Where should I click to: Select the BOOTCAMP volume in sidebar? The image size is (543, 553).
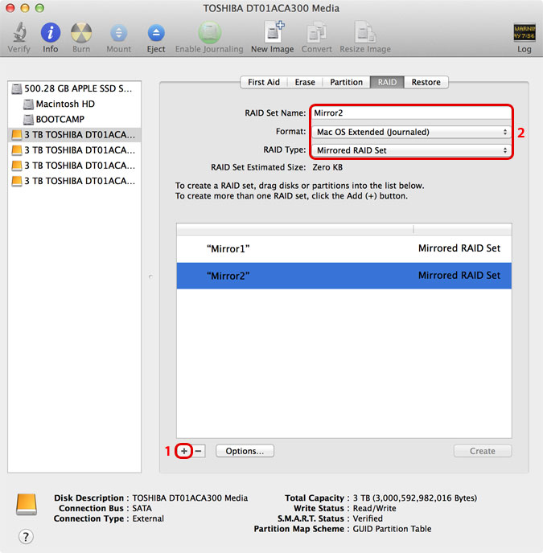click(x=61, y=119)
